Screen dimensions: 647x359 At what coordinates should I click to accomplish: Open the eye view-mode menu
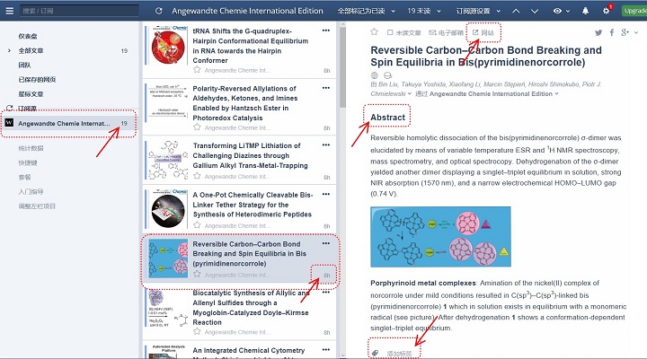pos(561,11)
